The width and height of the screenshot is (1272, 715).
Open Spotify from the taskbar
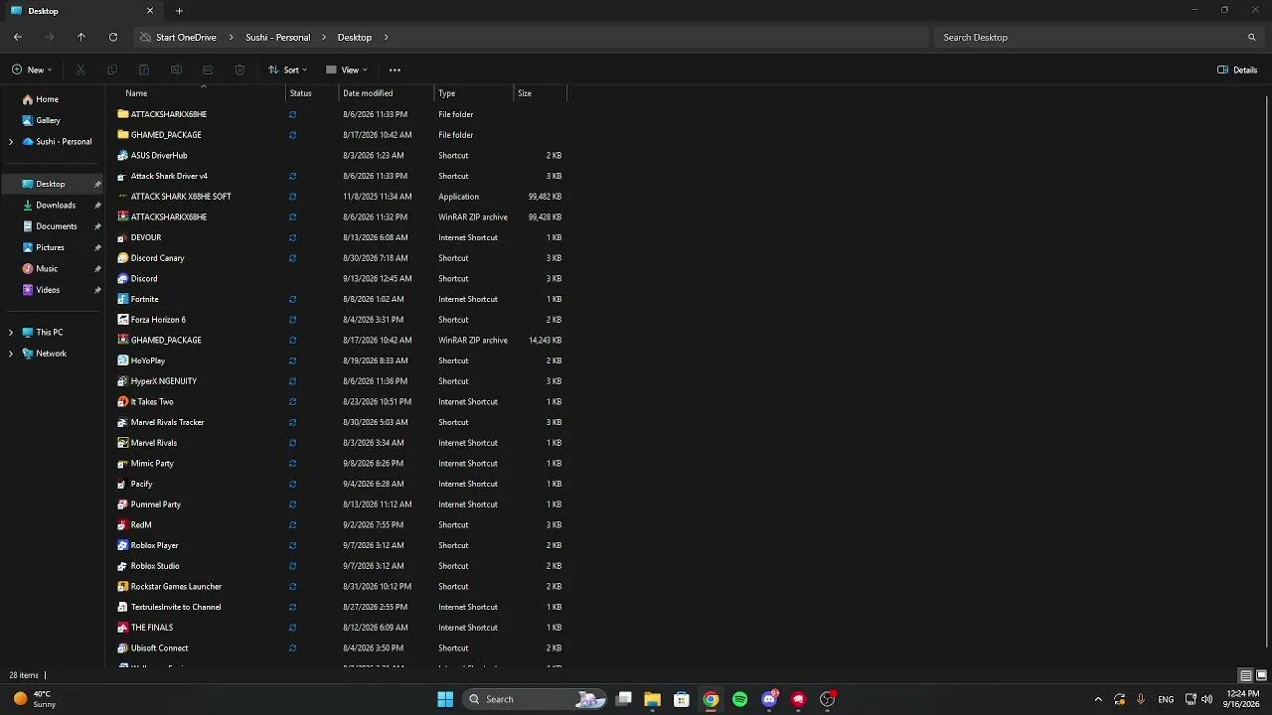[x=739, y=699]
